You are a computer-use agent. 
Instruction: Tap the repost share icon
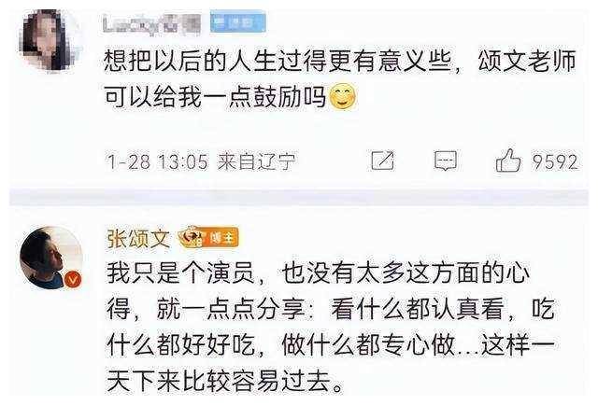tap(383, 161)
